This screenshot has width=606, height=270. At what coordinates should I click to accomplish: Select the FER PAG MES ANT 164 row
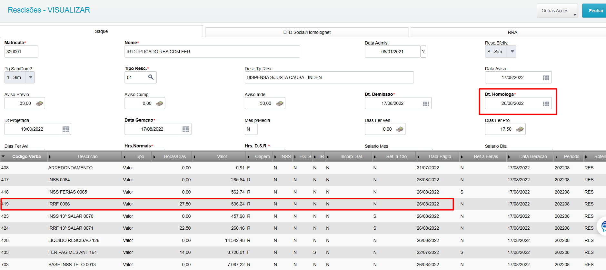[303, 252]
